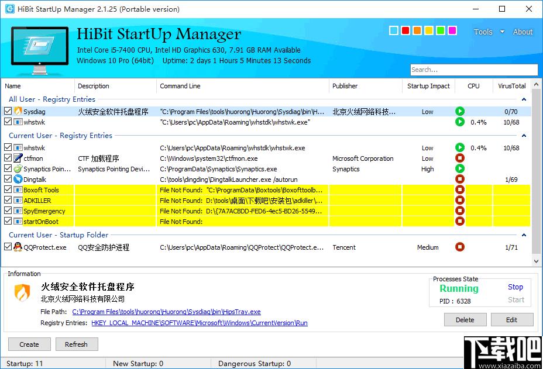543x369 pixels.
Task: Select the red theme color swatch
Action: tap(405, 30)
